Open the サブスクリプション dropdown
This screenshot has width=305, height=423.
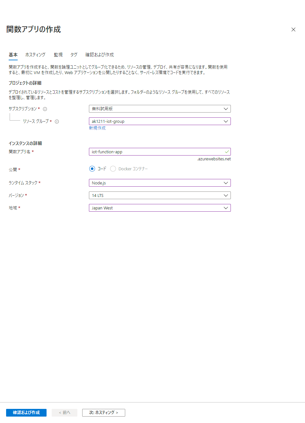point(160,109)
